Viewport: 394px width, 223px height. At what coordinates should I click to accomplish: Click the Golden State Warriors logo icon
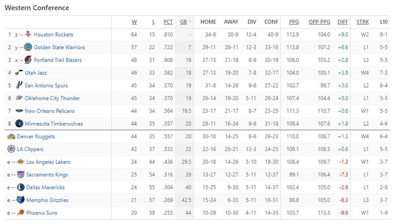(x=28, y=47)
